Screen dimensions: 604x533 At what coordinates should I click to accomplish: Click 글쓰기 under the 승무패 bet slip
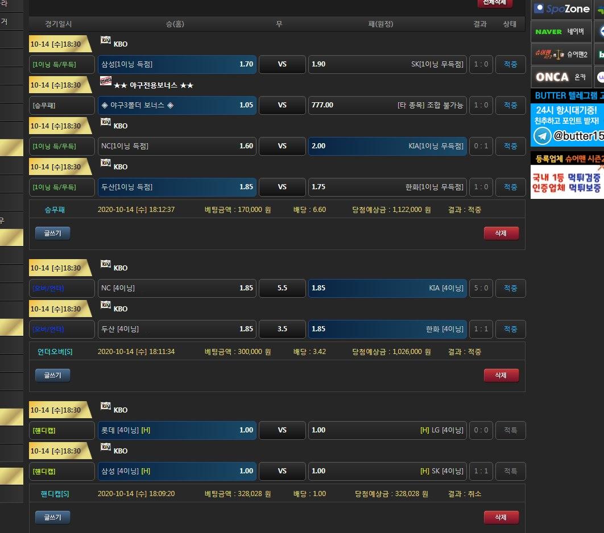coord(52,233)
